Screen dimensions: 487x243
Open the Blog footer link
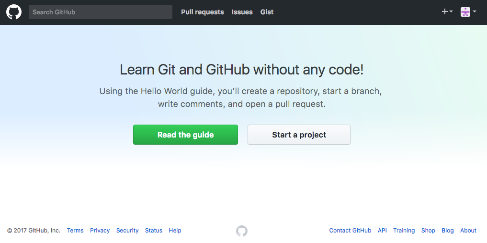point(448,230)
